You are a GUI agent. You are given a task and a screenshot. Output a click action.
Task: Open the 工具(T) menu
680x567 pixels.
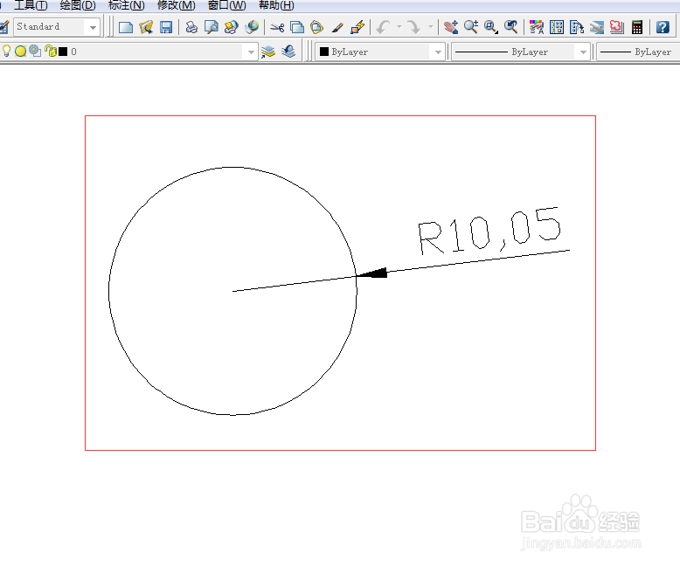31,5
